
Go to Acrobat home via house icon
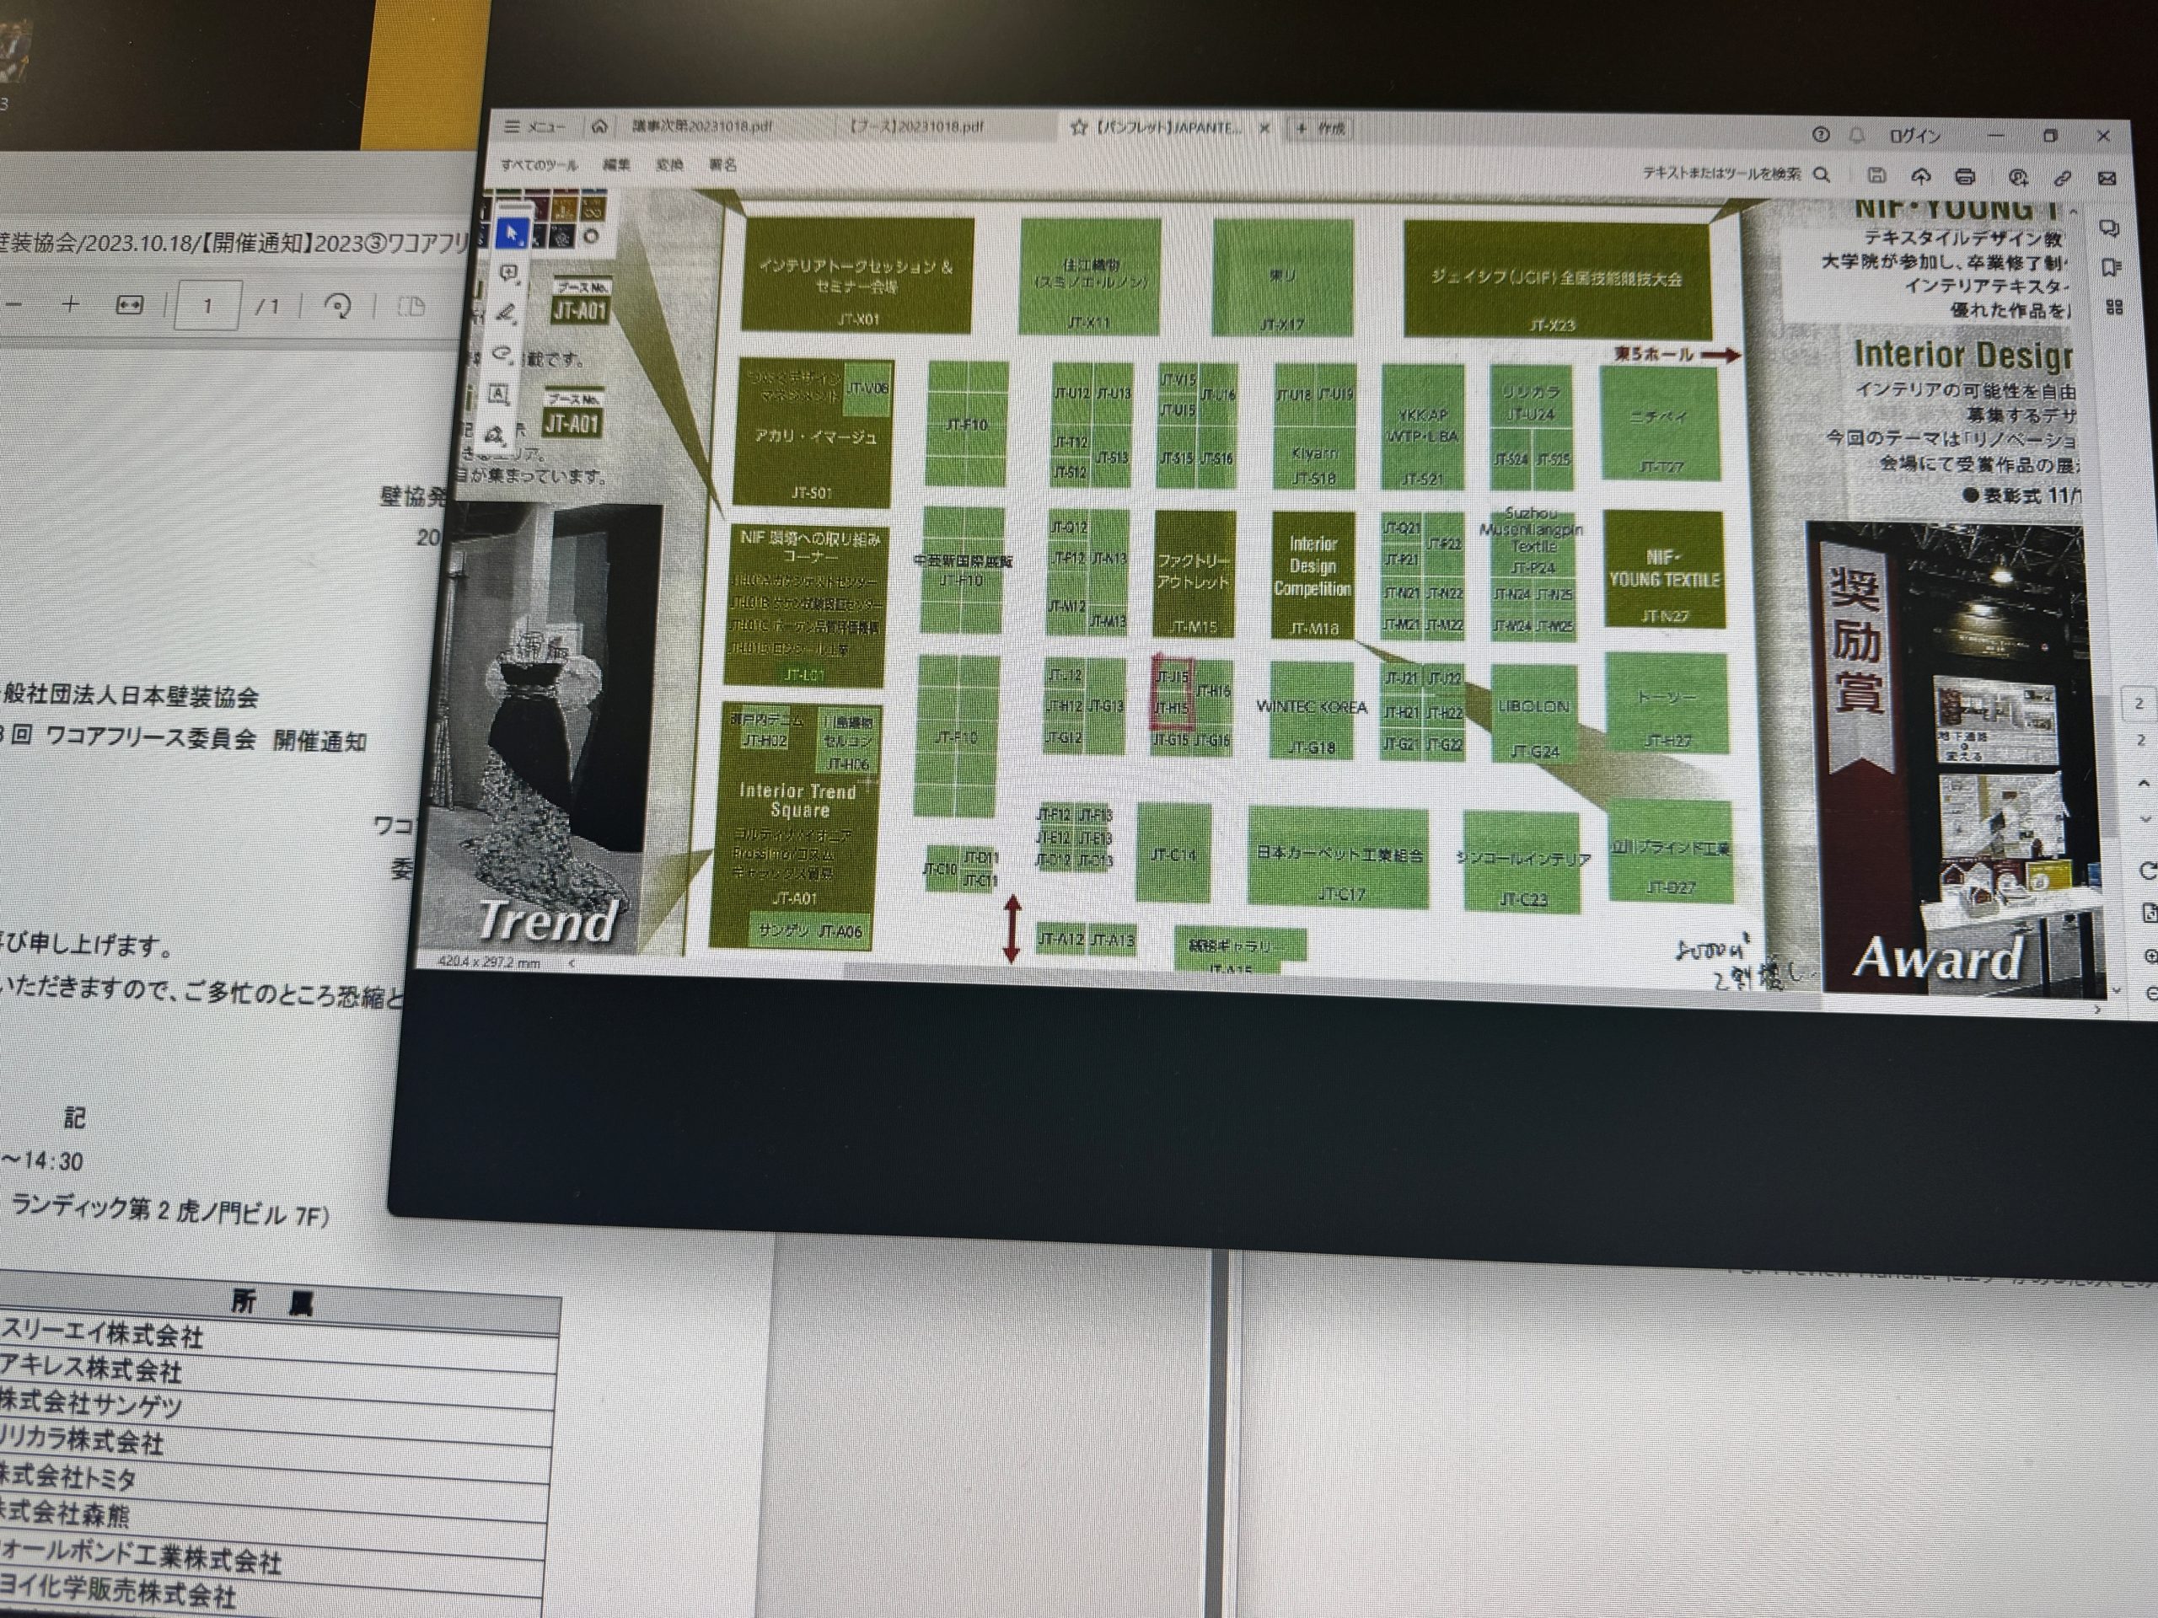point(600,126)
